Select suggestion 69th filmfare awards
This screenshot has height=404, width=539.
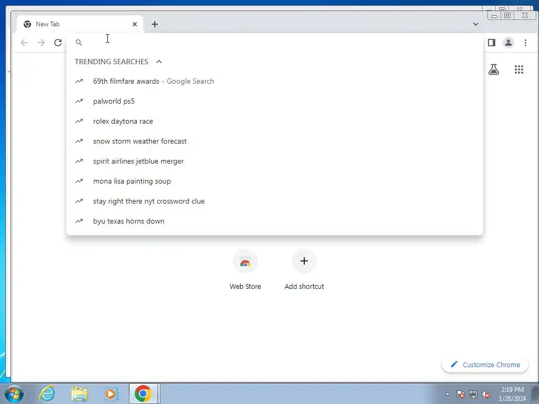point(275,82)
